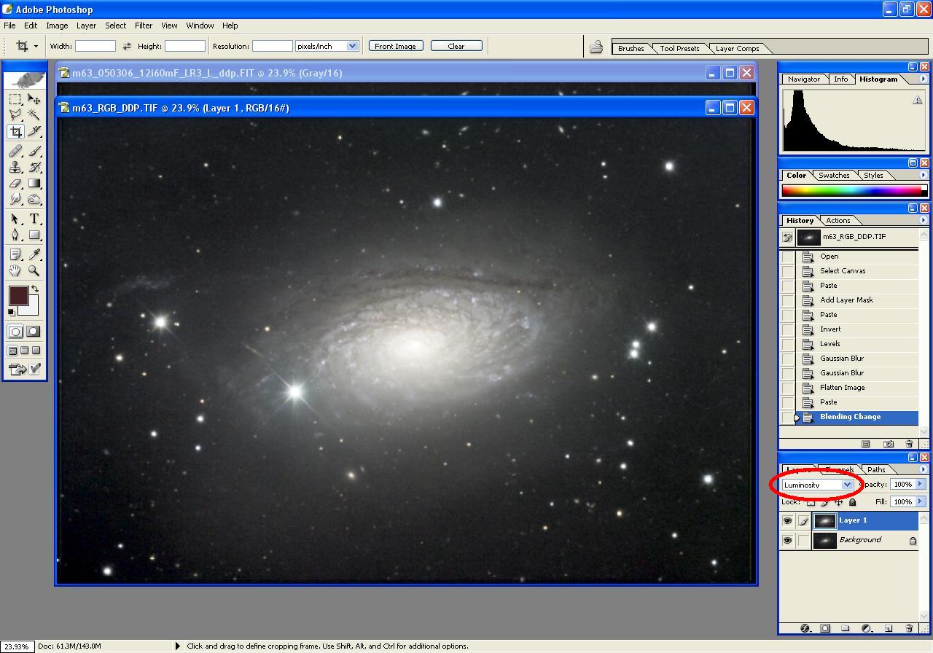Click the layers panel trash icon
The height and width of the screenshot is (653, 933).
(909, 628)
